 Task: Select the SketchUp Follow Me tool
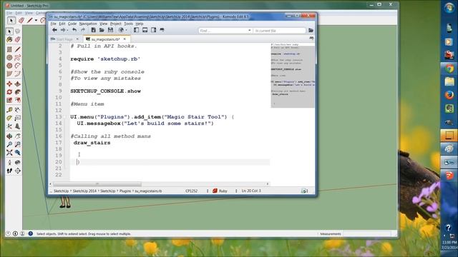coord(17,92)
